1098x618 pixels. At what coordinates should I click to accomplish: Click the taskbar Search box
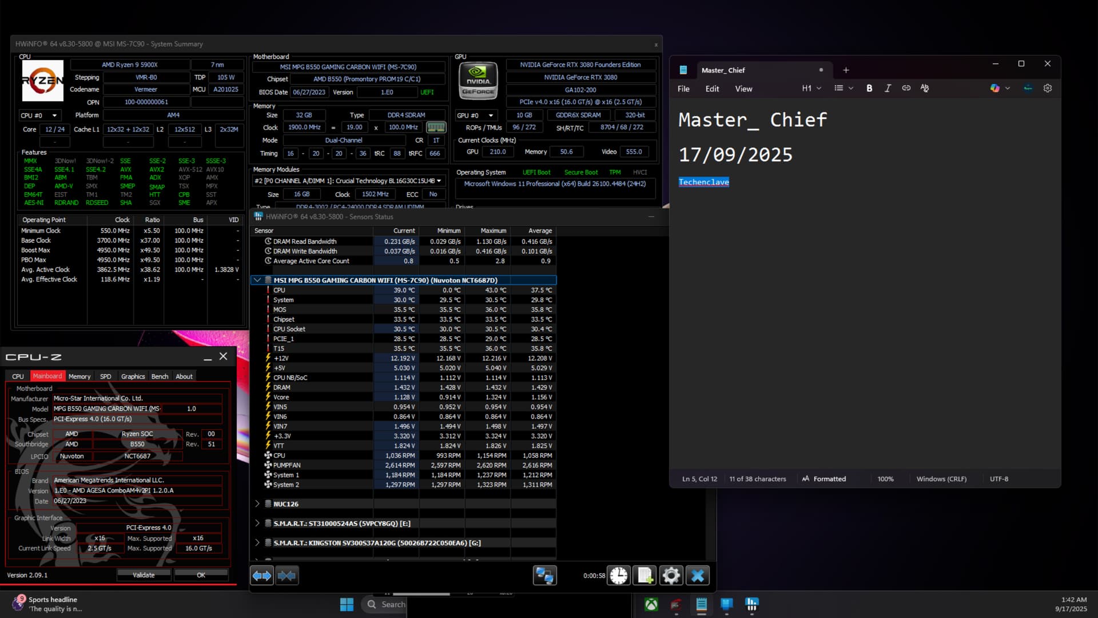(384, 604)
